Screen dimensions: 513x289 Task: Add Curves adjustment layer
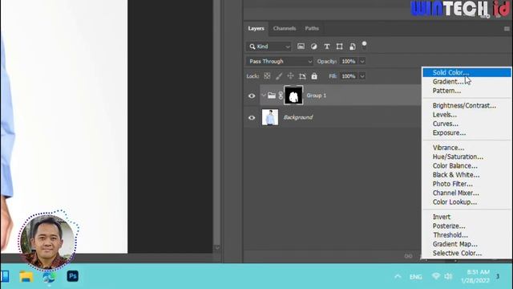(467, 124)
